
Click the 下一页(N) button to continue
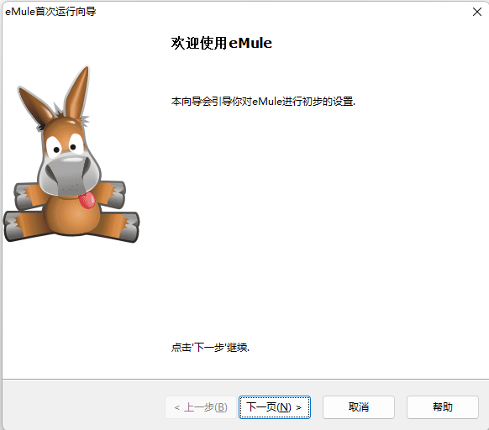click(275, 407)
